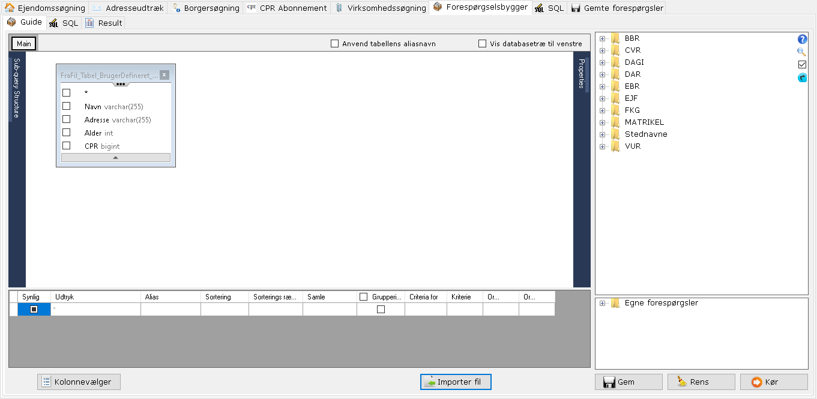Viewport: 817px width, 399px height.
Task: Click the Importer fil button
Action: (x=456, y=382)
